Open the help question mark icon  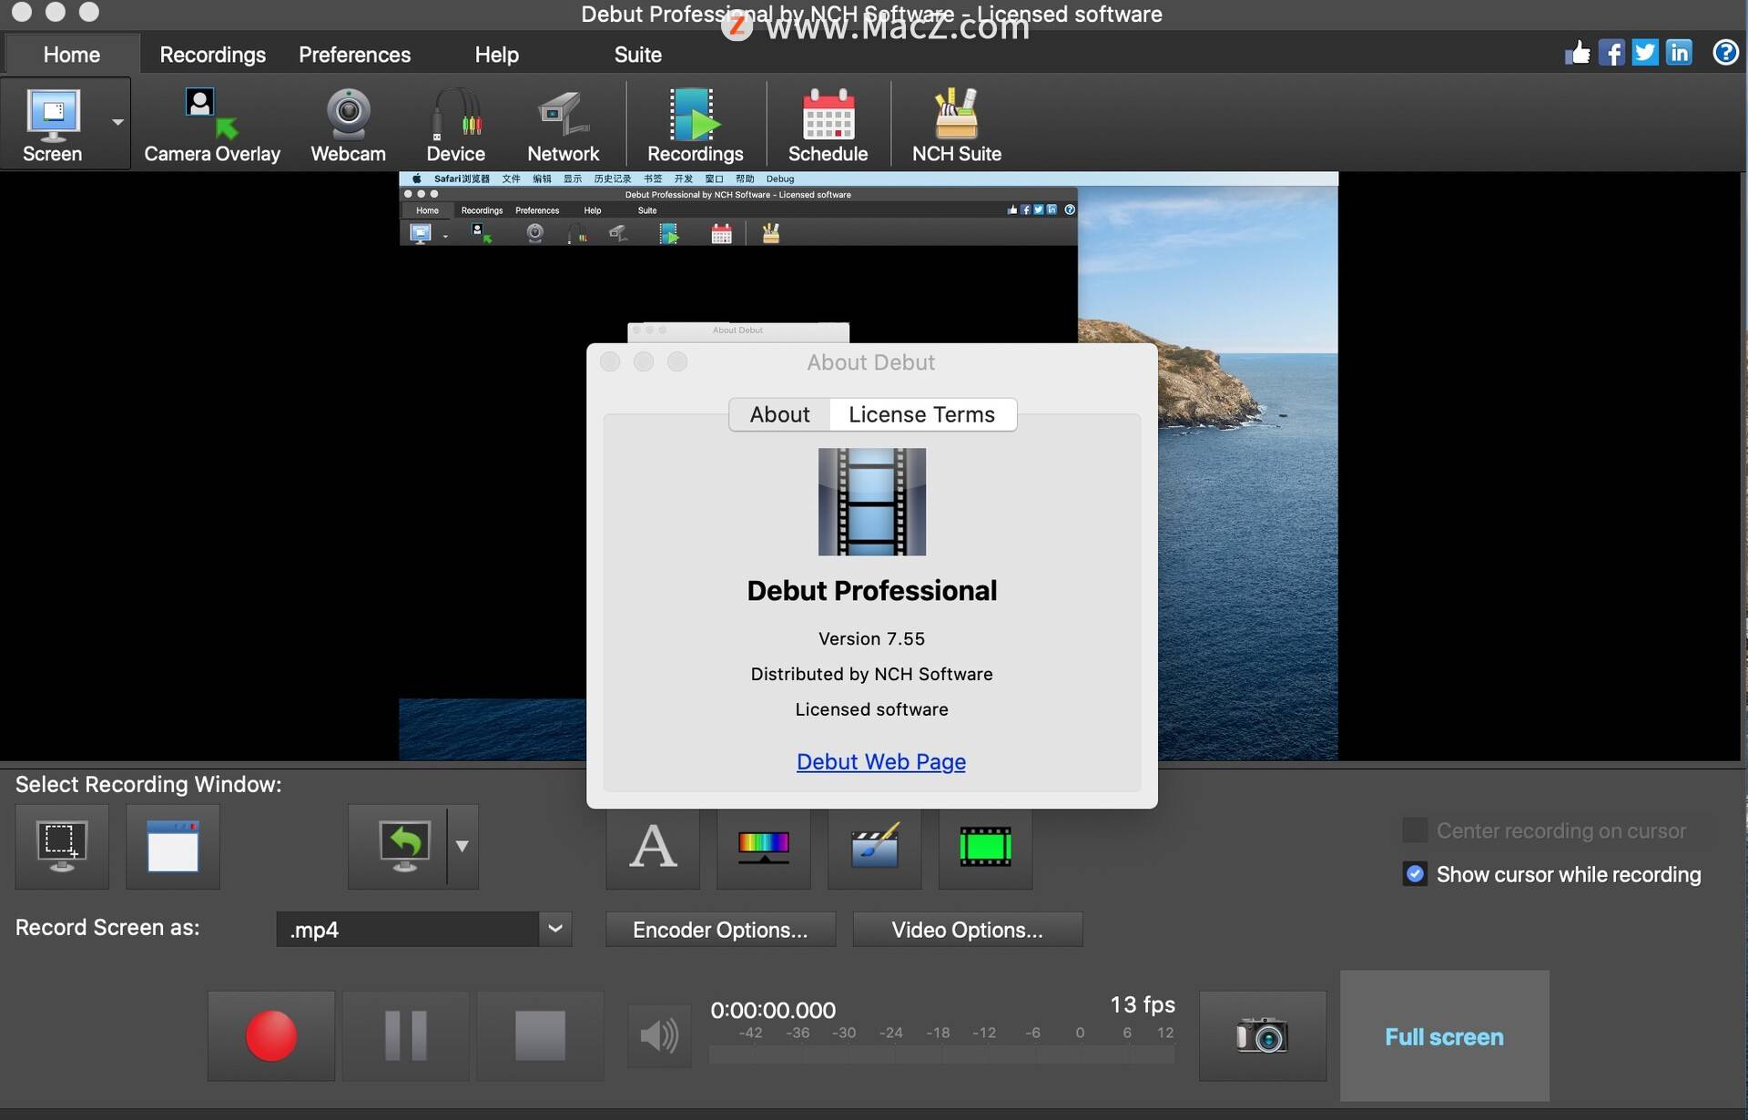pyautogui.click(x=1725, y=53)
